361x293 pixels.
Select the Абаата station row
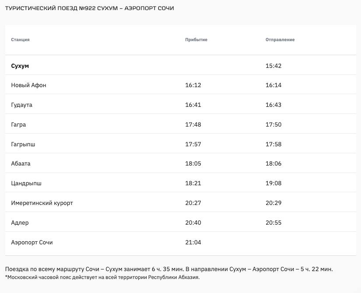pos(21,164)
